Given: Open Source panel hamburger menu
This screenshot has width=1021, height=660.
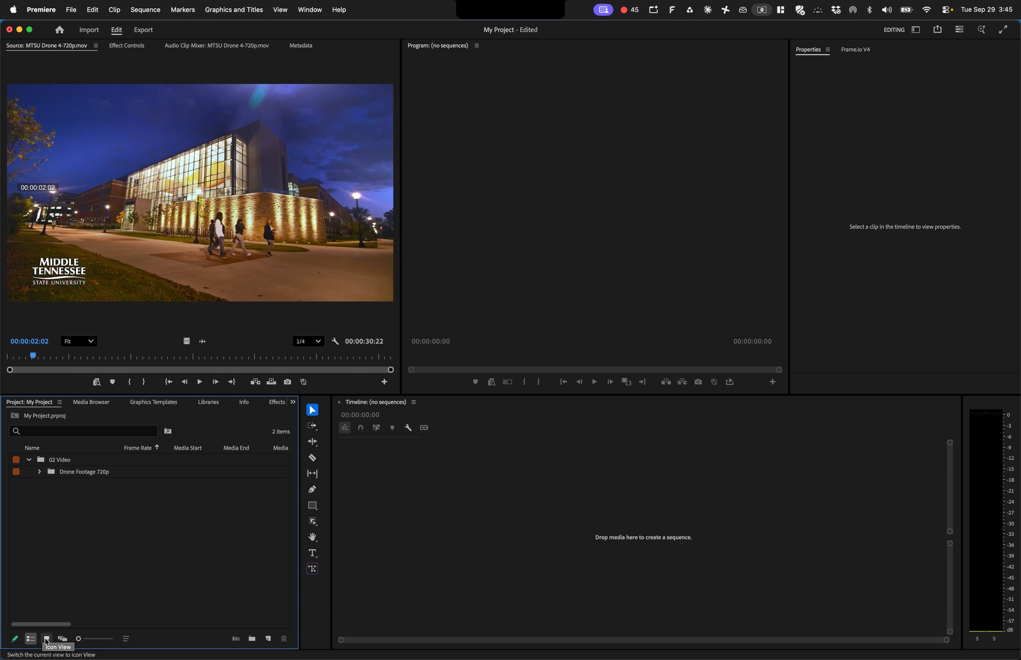Looking at the screenshot, I should click(95, 45).
